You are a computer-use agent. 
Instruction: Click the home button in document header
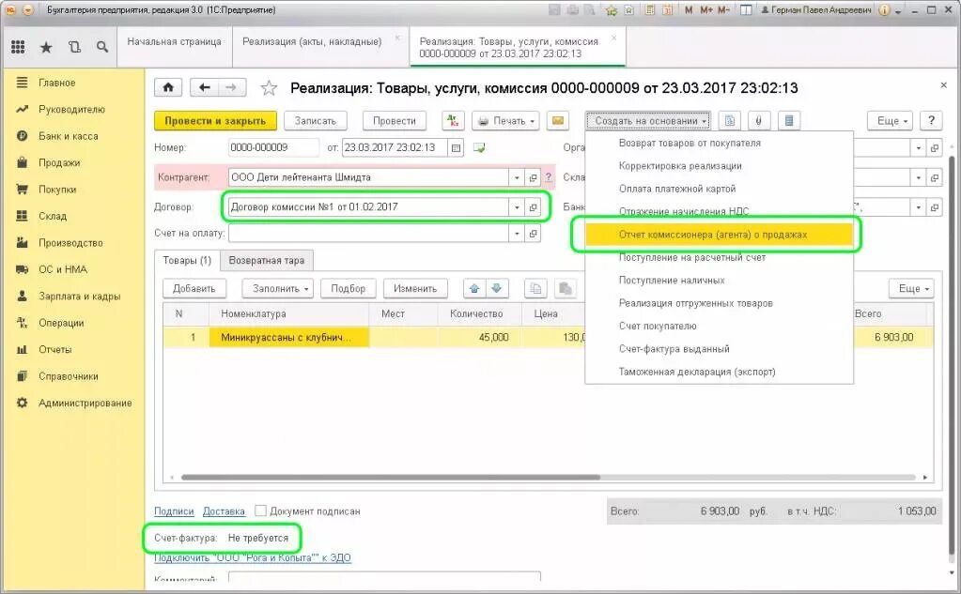pyautogui.click(x=168, y=87)
